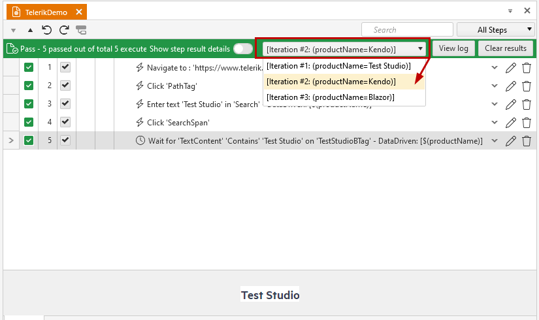
Task: Expand step 1 Navigate chevron
Action: pos(495,68)
